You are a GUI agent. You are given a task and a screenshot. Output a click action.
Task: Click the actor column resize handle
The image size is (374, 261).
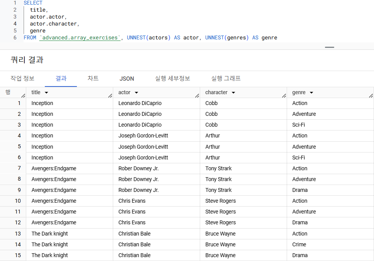click(197, 96)
